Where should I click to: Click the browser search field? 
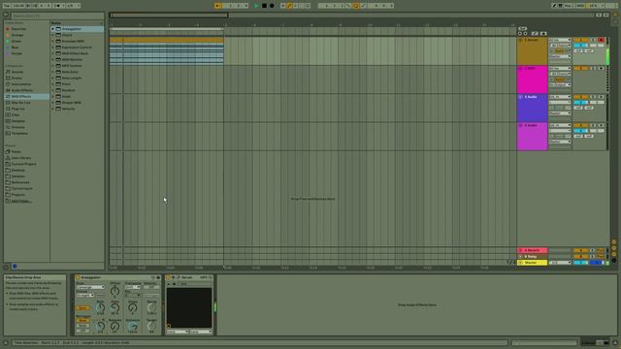pos(57,16)
